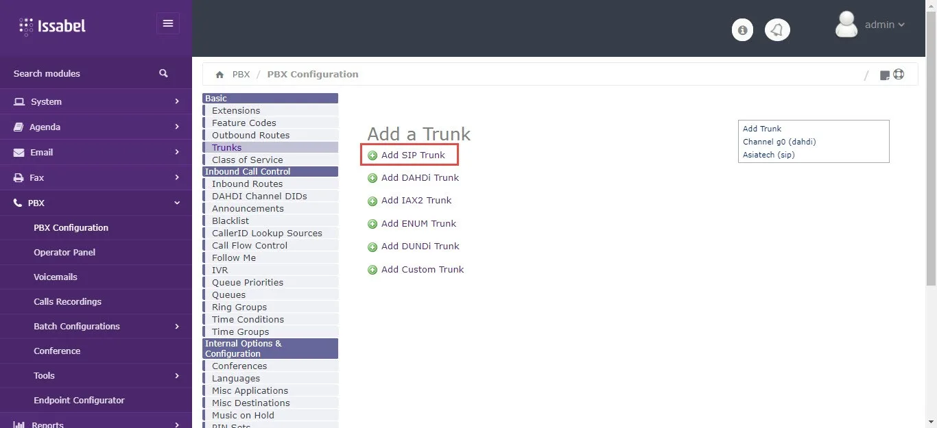Screen dimensions: 937x428
Task: Click the Email envelope icon in sidebar
Action: tap(19, 152)
